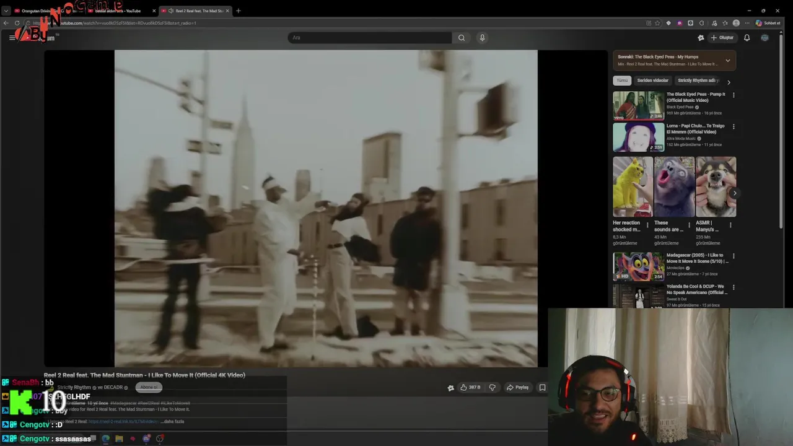Click the Oluştur create button
This screenshot has height=446, width=793.
tap(722, 38)
